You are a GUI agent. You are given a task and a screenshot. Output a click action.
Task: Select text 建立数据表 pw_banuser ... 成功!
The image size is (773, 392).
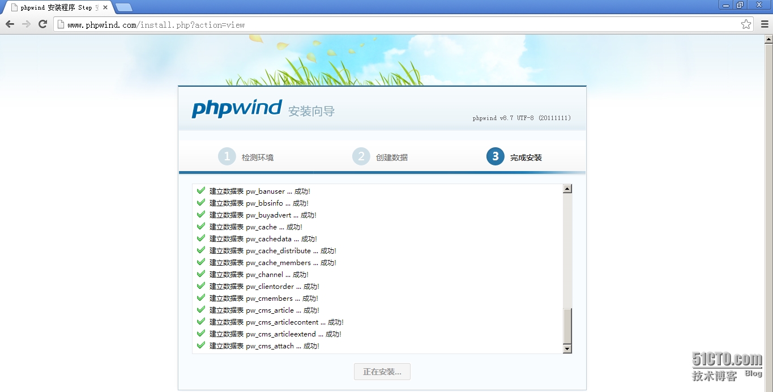260,191
